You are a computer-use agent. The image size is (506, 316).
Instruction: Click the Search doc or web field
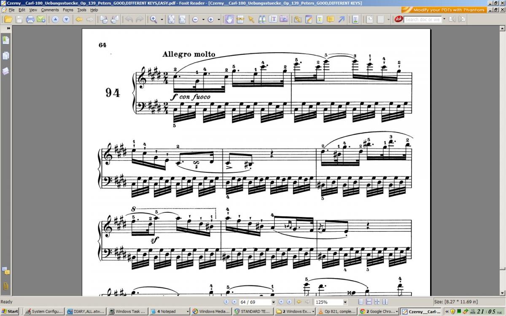click(x=423, y=19)
